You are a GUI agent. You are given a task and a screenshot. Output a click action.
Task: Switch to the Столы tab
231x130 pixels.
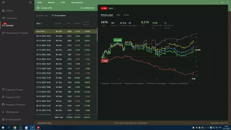tap(126, 15)
